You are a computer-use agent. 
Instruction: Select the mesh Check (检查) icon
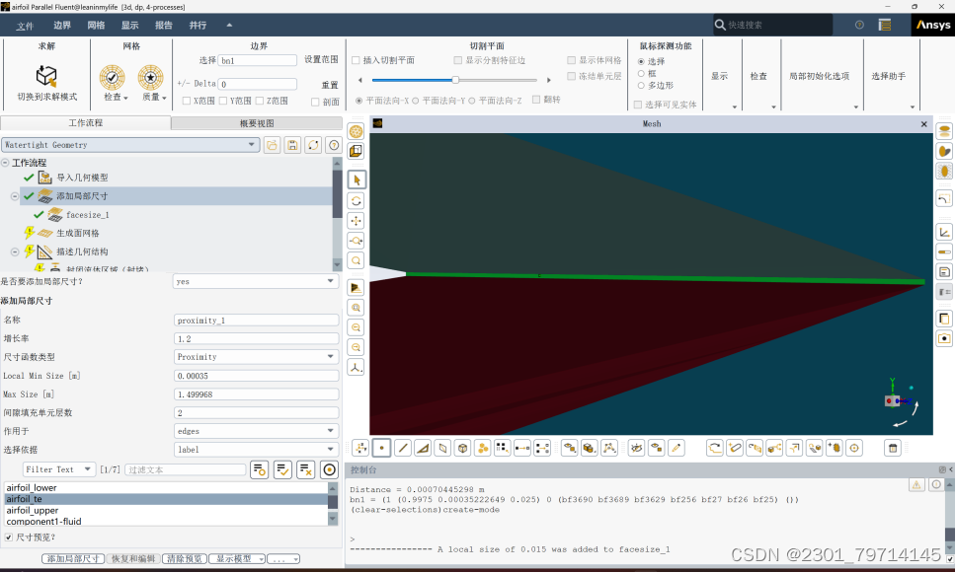click(112, 76)
